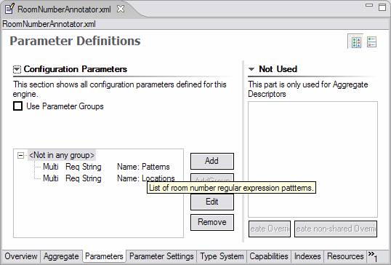The width and height of the screenshot is (391, 265).
Task: Click inside the empty Not Used list box
Action: tap(313, 159)
